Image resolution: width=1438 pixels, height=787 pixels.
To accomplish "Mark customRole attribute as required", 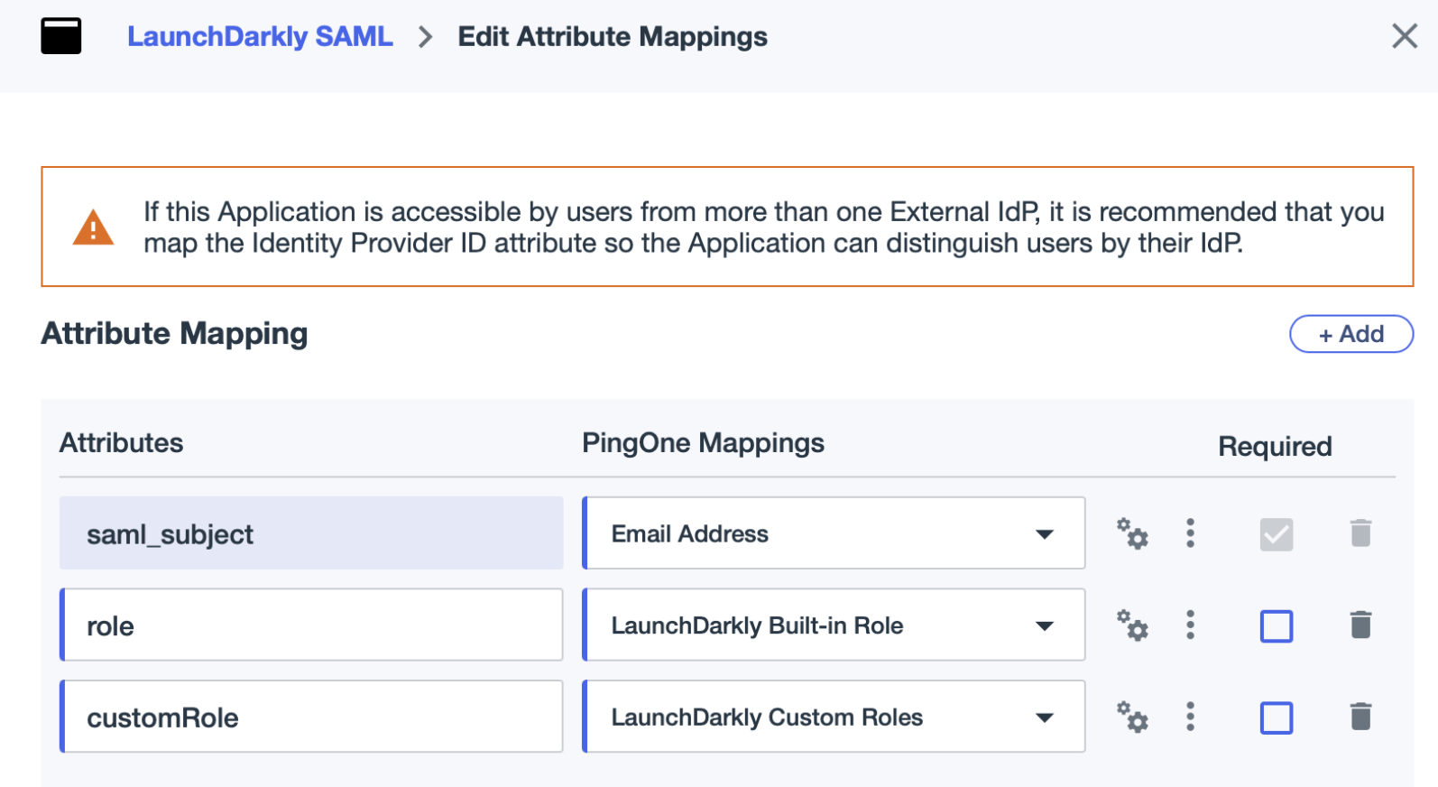I will (x=1276, y=718).
